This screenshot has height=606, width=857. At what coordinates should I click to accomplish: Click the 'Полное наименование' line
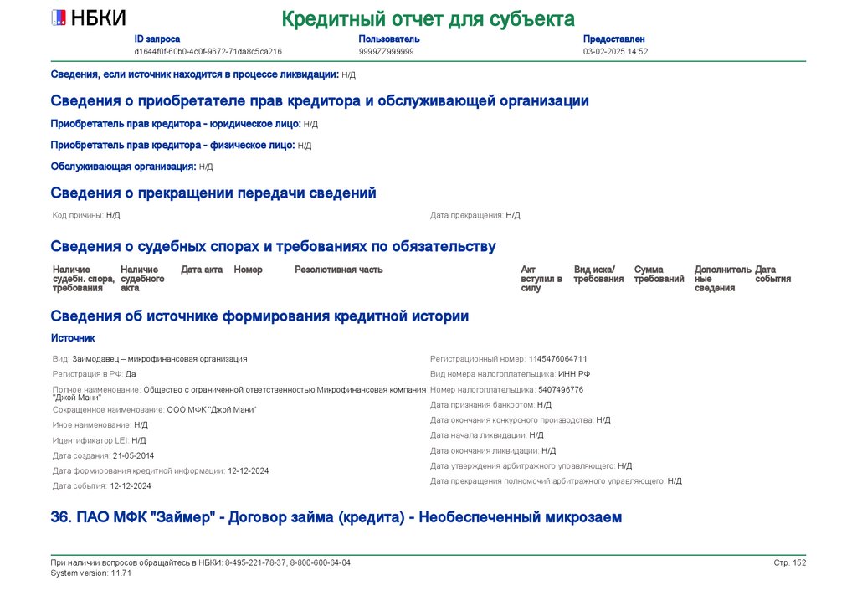coord(239,393)
